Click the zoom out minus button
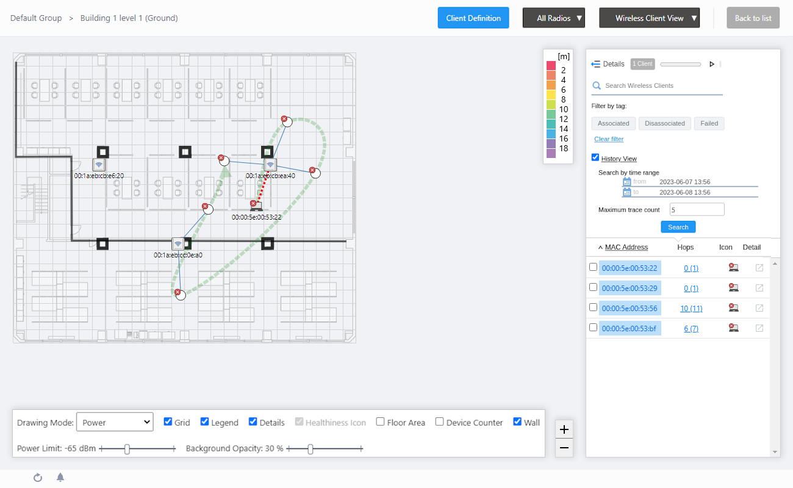Image resolution: width=793 pixels, height=488 pixels. click(564, 448)
